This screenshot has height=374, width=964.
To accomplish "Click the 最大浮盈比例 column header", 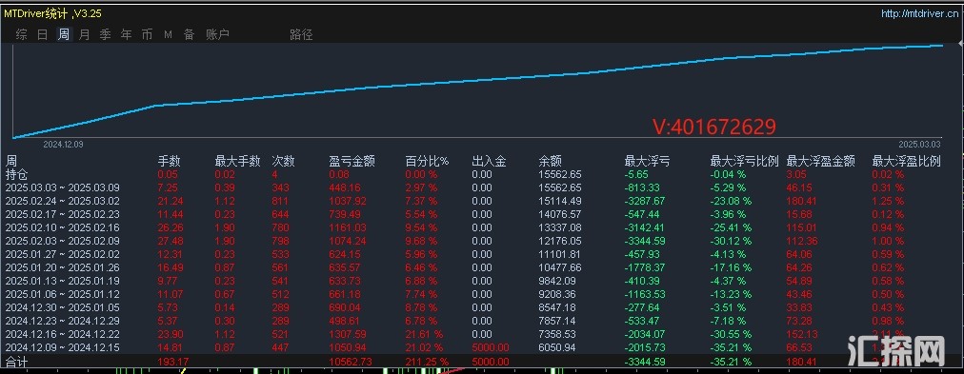I will tap(907, 162).
